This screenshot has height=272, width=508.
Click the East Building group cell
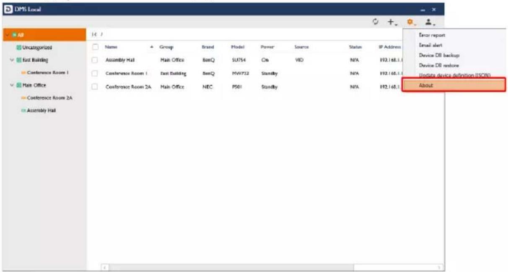[173, 73]
